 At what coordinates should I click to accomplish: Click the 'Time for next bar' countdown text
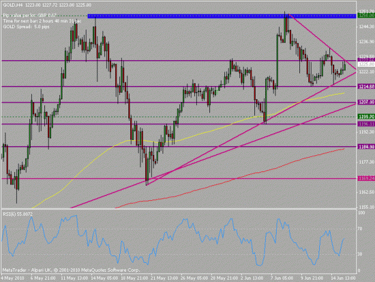click(42, 21)
